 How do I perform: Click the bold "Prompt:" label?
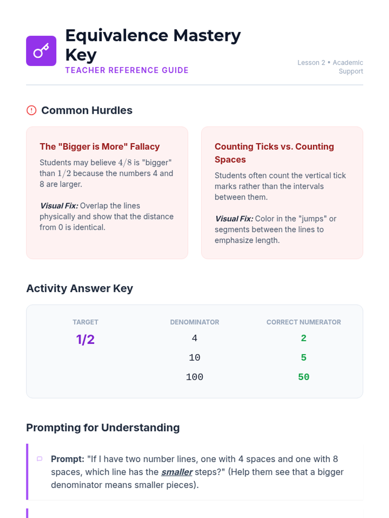(67, 459)
